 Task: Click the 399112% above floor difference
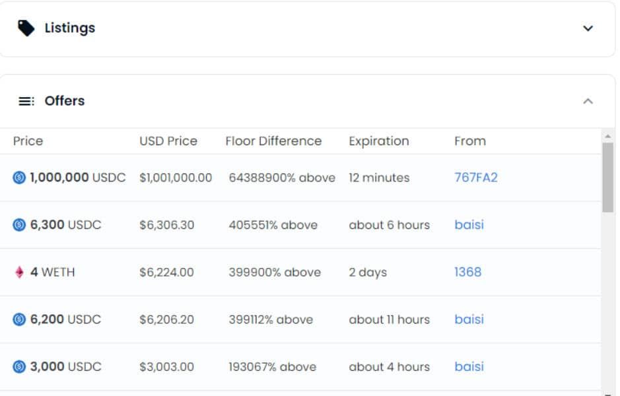point(271,319)
